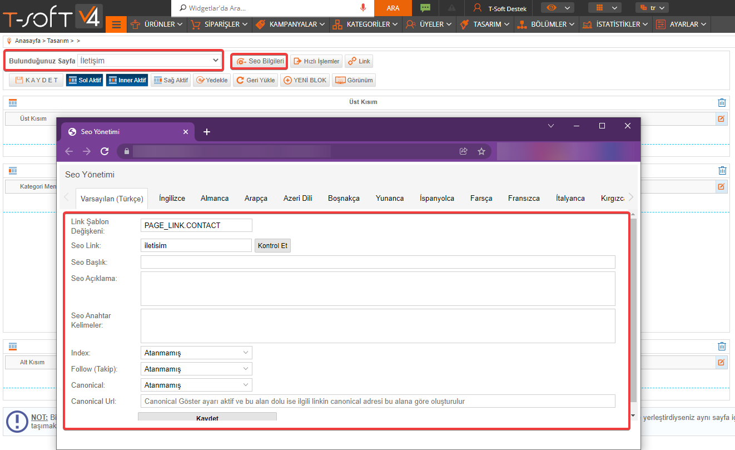Edit the Üst Kısım row via pencil icon
The image size is (735, 450).
[x=721, y=118]
